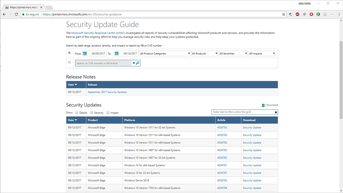Viewport: 343px width, 193px height.
Task: Open the red hand extension icon
Action: tap(311, 14)
